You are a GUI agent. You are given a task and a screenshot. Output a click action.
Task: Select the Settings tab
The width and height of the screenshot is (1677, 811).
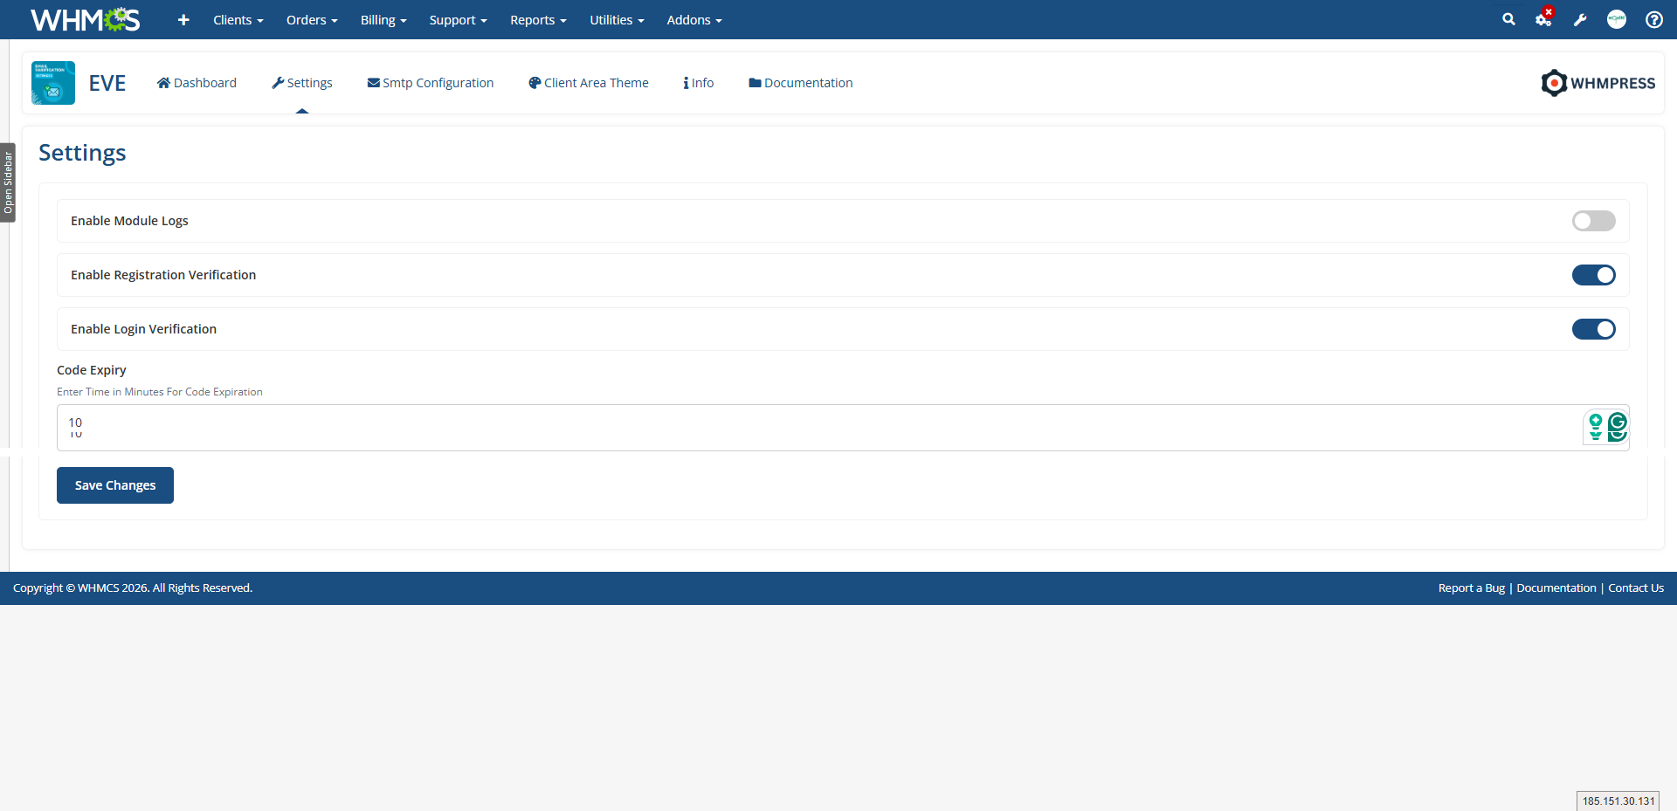[302, 83]
